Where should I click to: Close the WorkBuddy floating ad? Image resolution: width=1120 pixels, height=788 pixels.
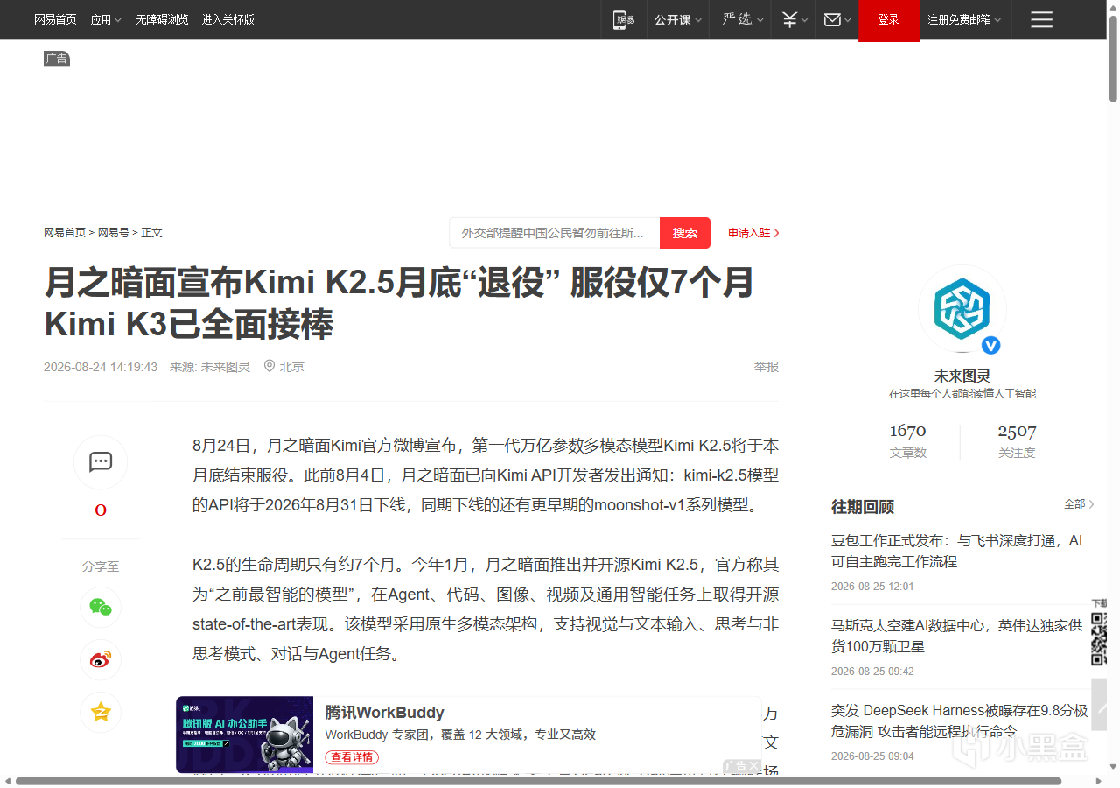(x=752, y=767)
